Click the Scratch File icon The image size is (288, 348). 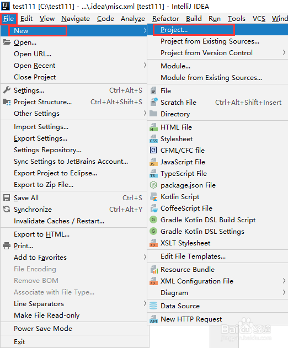click(154, 102)
